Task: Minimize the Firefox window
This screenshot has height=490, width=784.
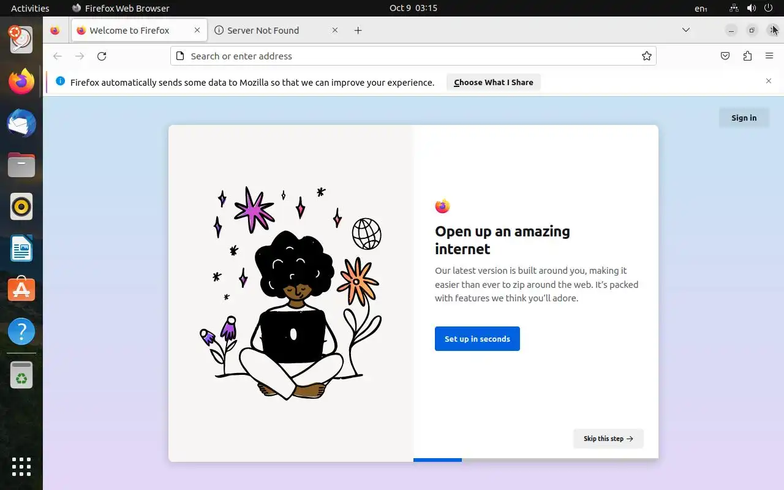Action: click(731, 30)
